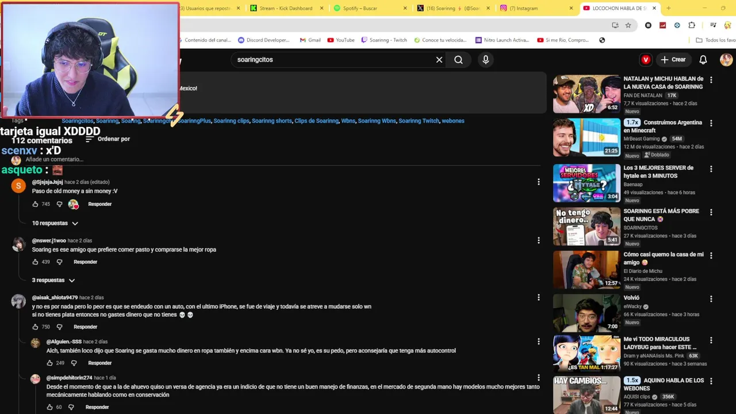This screenshot has height=414, width=736.
Task: Dislike the 'Paso de old money' comment
Action: (x=59, y=204)
